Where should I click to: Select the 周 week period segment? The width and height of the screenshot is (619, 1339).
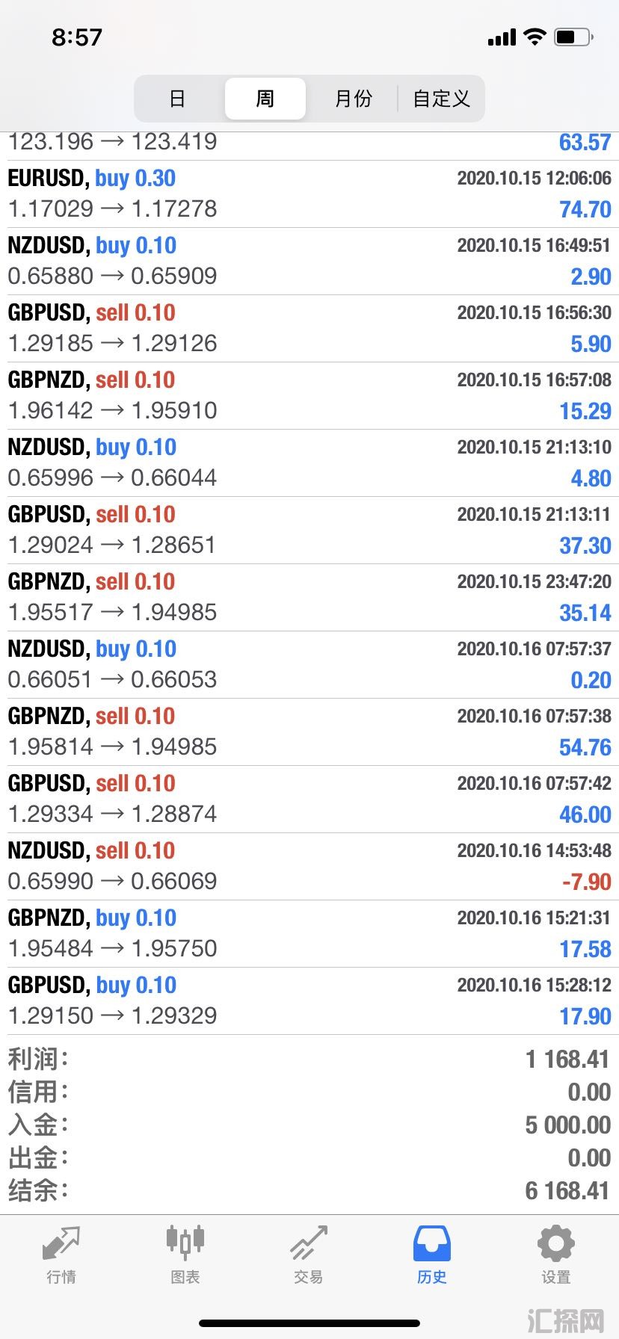point(265,99)
